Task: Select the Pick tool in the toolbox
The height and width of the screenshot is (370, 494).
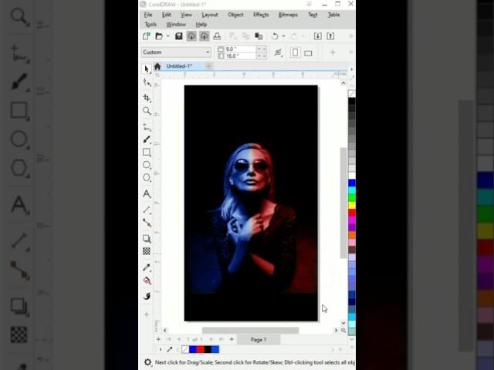Action: pos(147,69)
